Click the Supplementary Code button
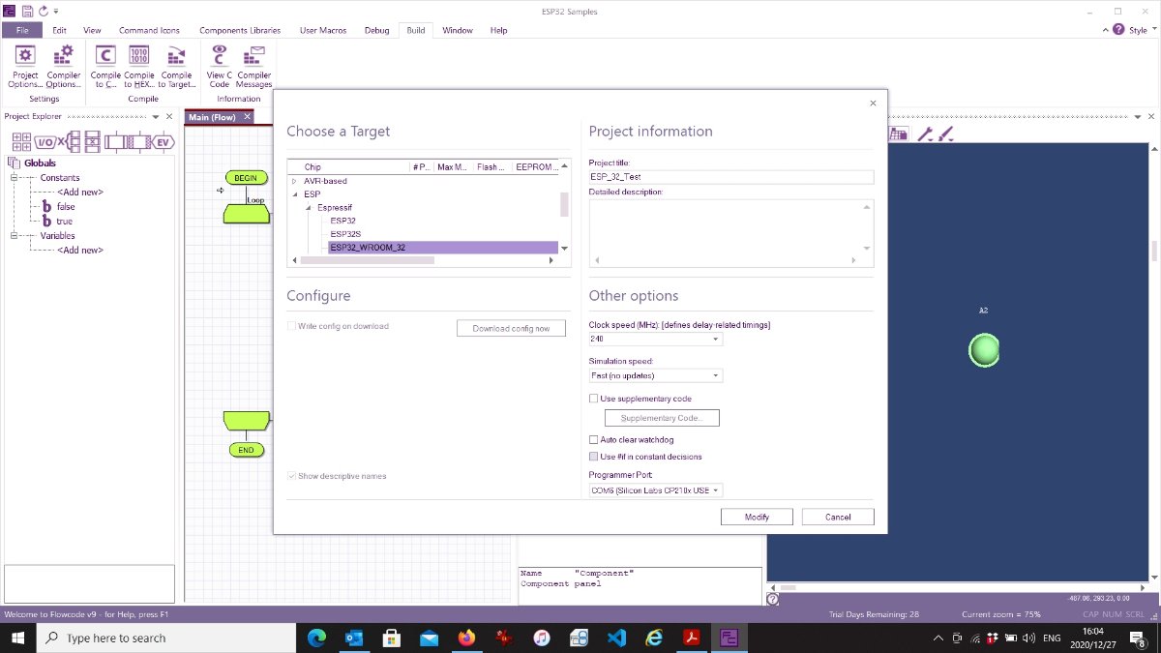The image size is (1161, 653). coord(662,418)
